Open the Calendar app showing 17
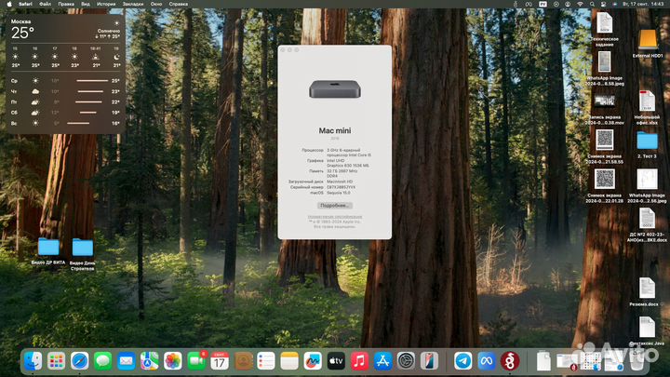This screenshot has width=670, height=377. tap(220, 361)
